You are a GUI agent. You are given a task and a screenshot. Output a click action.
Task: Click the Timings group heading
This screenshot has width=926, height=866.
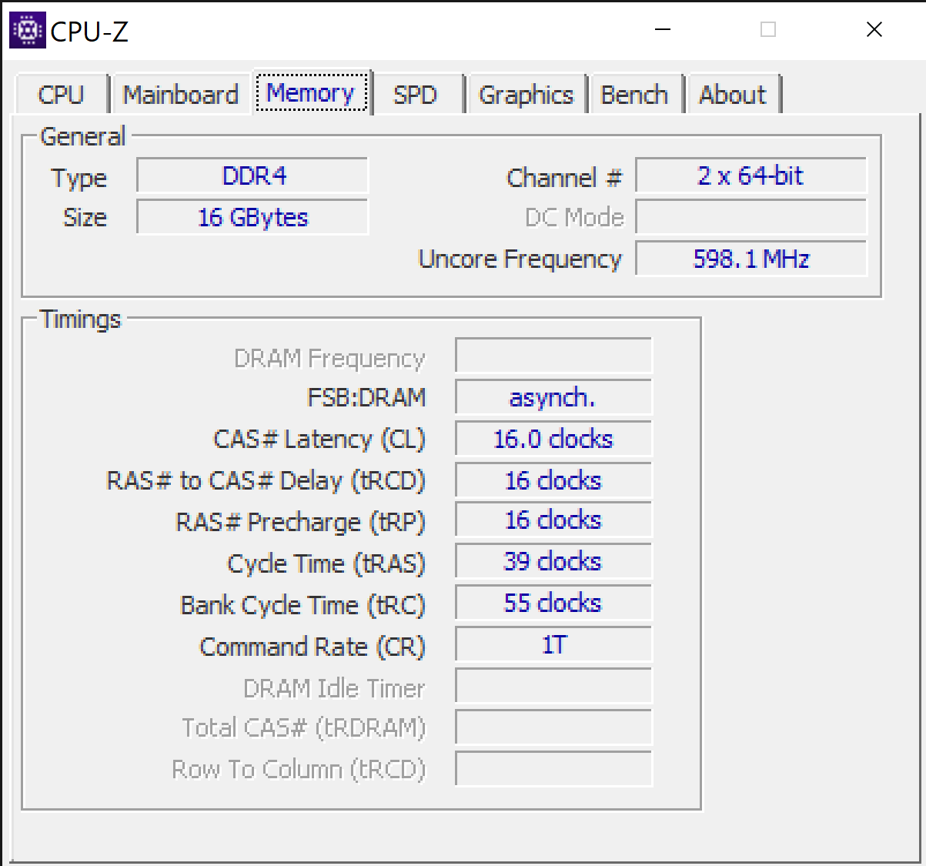pos(81,319)
